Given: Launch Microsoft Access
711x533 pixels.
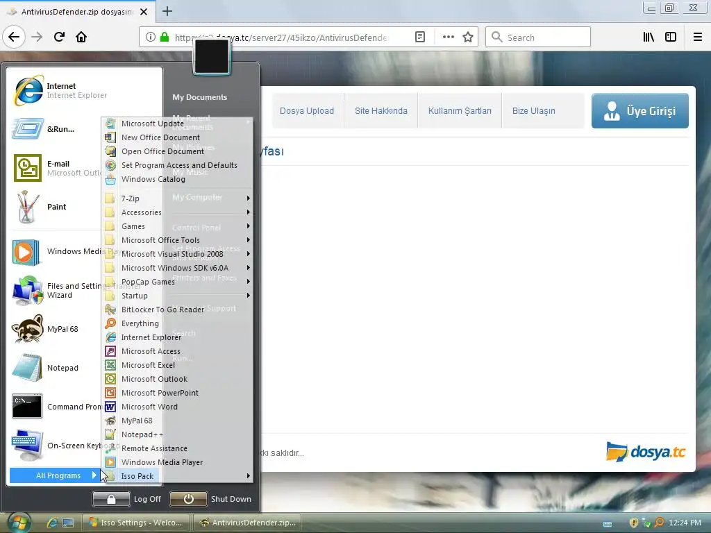Looking at the screenshot, I should [177, 351].
